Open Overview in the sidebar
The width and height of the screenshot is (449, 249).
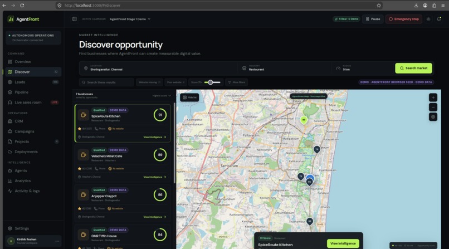point(33,61)
